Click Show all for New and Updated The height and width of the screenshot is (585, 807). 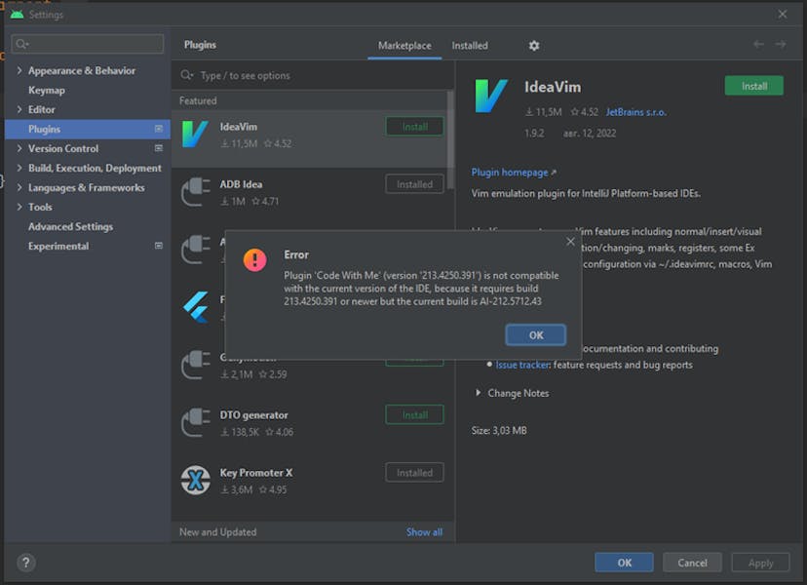click(x=423, y=531)
